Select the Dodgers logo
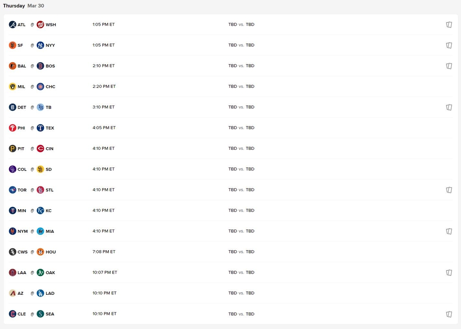Image resolution: width=461 pixels, height=329 pixels. pos(41,293)
